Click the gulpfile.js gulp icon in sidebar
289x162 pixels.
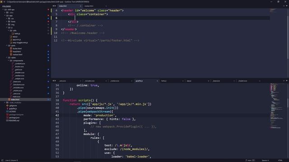7,108
